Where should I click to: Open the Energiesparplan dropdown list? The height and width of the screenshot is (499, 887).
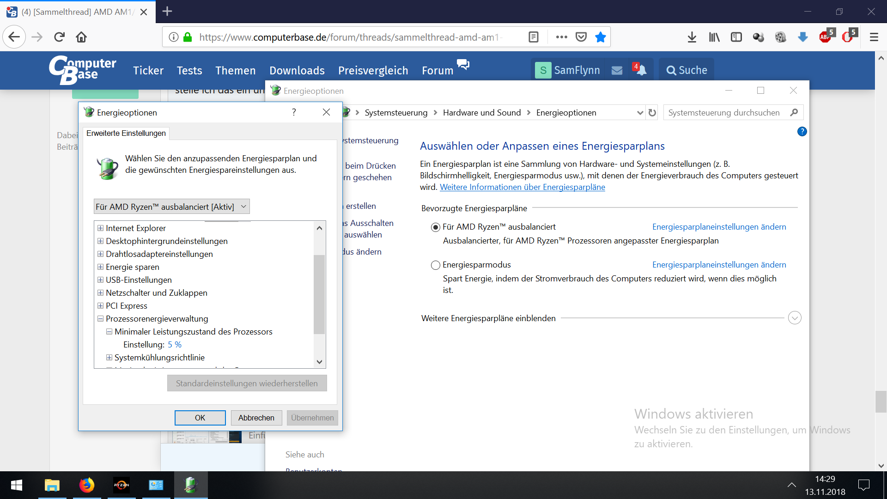point(171,207)
